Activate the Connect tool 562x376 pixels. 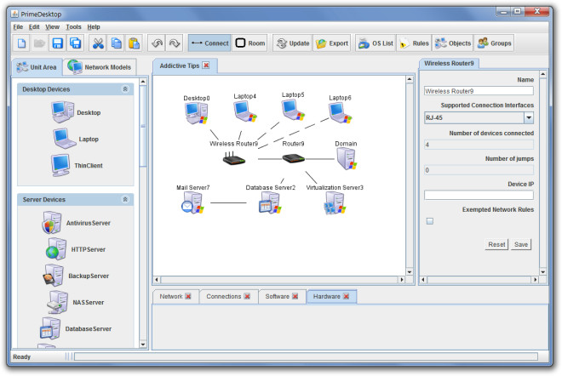[x=209, y=43]
